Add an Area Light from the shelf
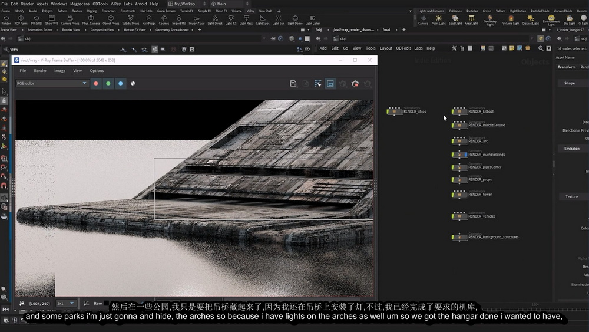 coord(471,20)
